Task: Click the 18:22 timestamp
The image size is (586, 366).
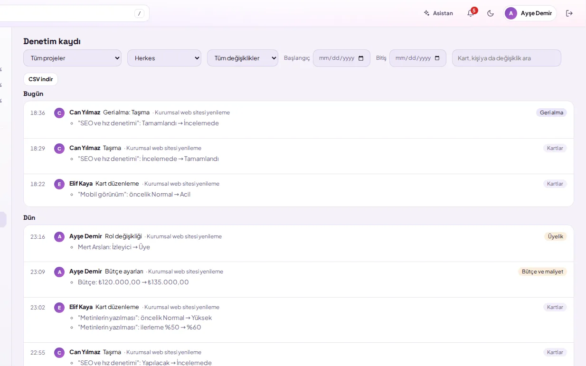Action: click(38, 184)
